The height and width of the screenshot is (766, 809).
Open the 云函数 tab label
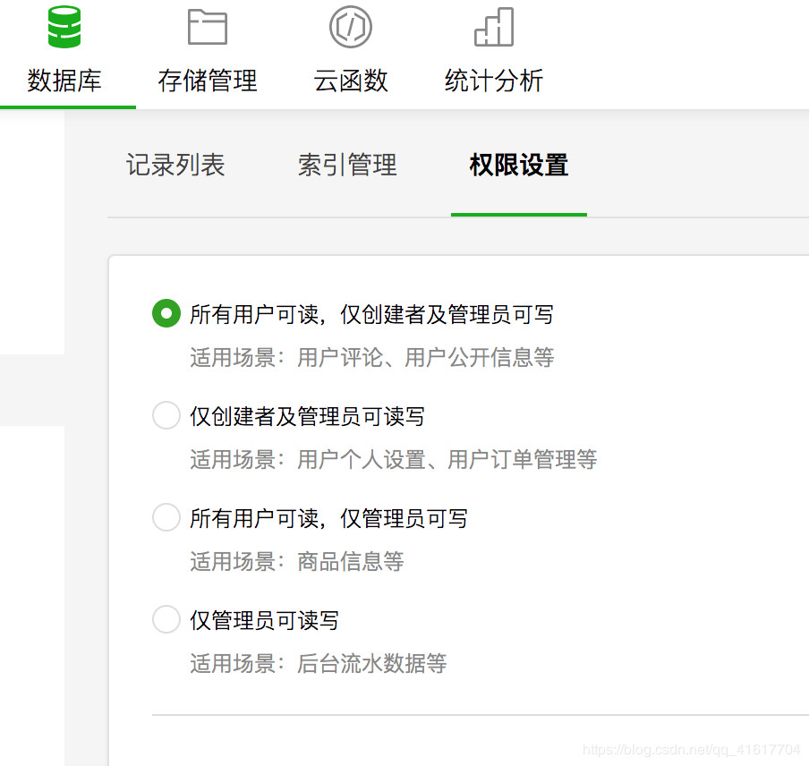(x=351, y=81)
